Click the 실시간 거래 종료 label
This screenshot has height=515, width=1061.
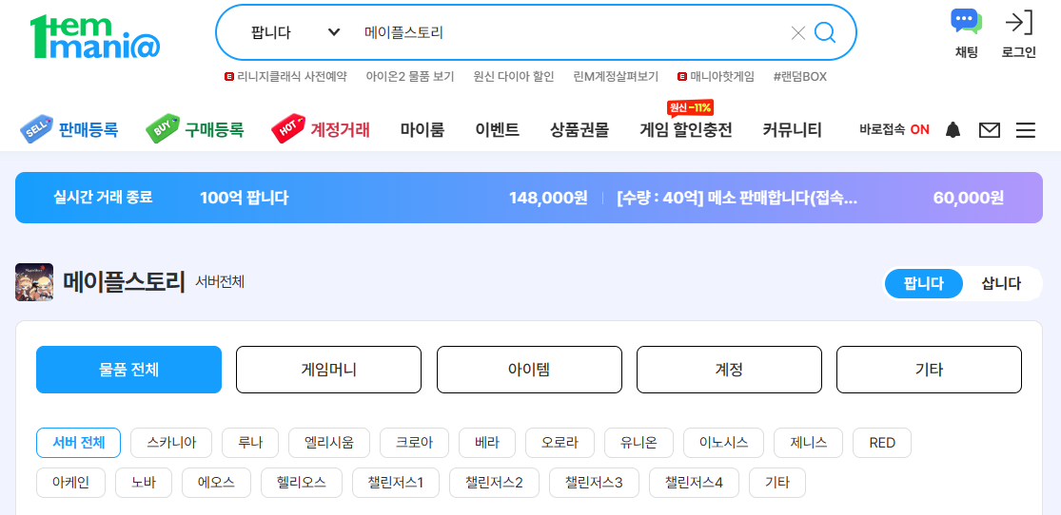click(103, 198)
